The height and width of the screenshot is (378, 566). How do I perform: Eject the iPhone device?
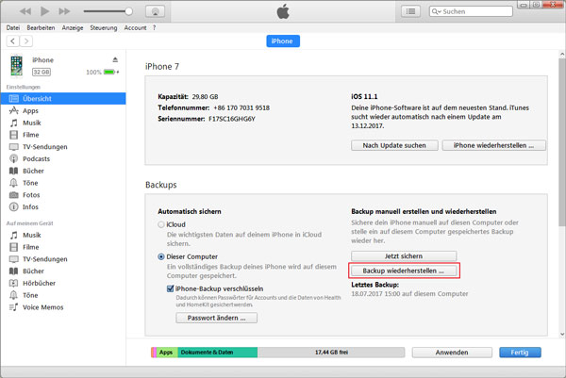click(x=115, y=59)
